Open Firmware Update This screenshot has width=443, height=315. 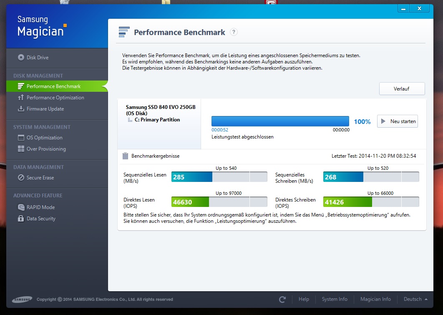(45, 109)
